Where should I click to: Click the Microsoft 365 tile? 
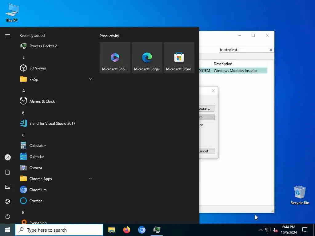115,57
